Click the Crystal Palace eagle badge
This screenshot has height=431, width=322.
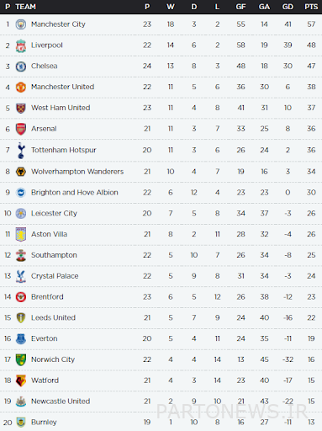click(21, 276)
